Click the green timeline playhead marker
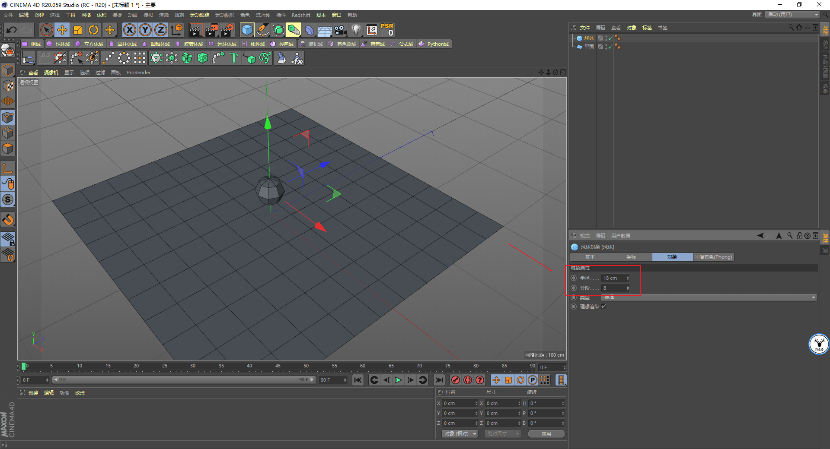Image resolution: width=830 pixels, height=449 pixels. pos(23,366)
